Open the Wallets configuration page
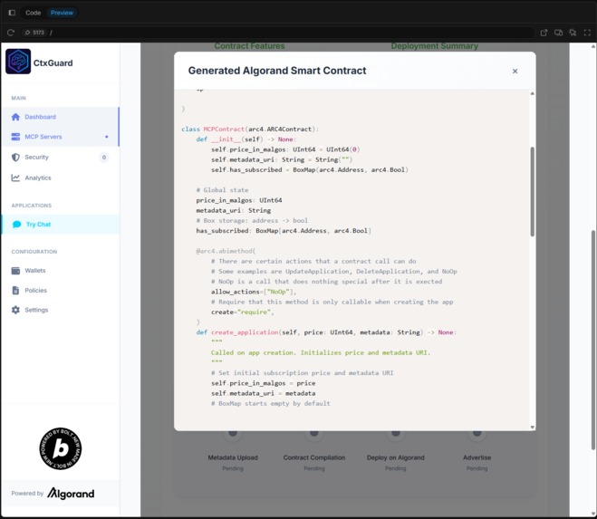Screen dimensions: 597x519 (60, 271)
